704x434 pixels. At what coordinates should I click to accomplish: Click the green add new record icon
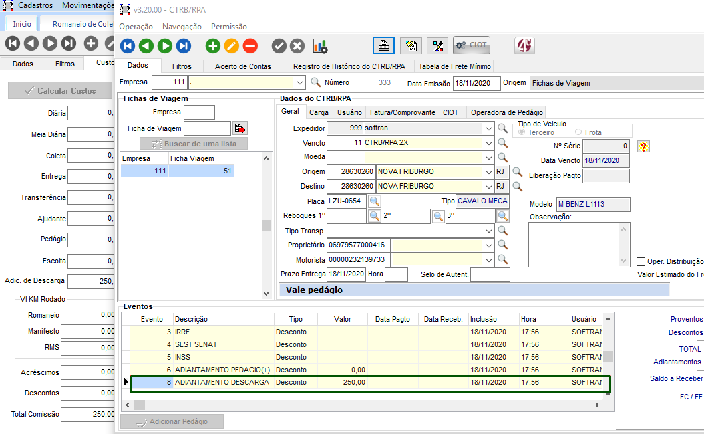pyautogui.click(x=212, y=46)
